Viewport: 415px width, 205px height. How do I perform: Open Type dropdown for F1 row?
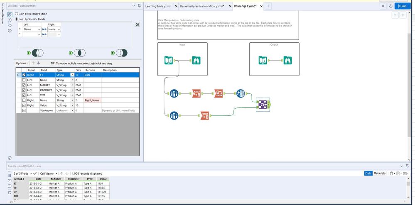(72, 75)
